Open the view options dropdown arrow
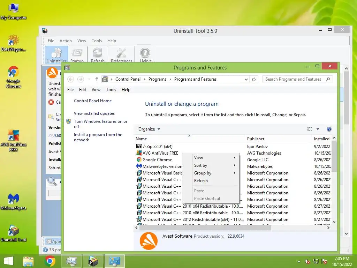Viewport: 357px width, 268px height. point(318,129)
